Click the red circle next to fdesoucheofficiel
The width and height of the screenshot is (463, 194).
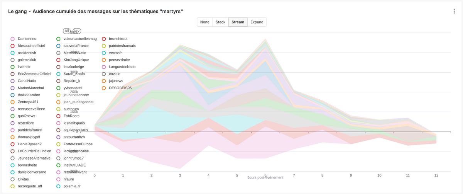click(x=13, y=46)
